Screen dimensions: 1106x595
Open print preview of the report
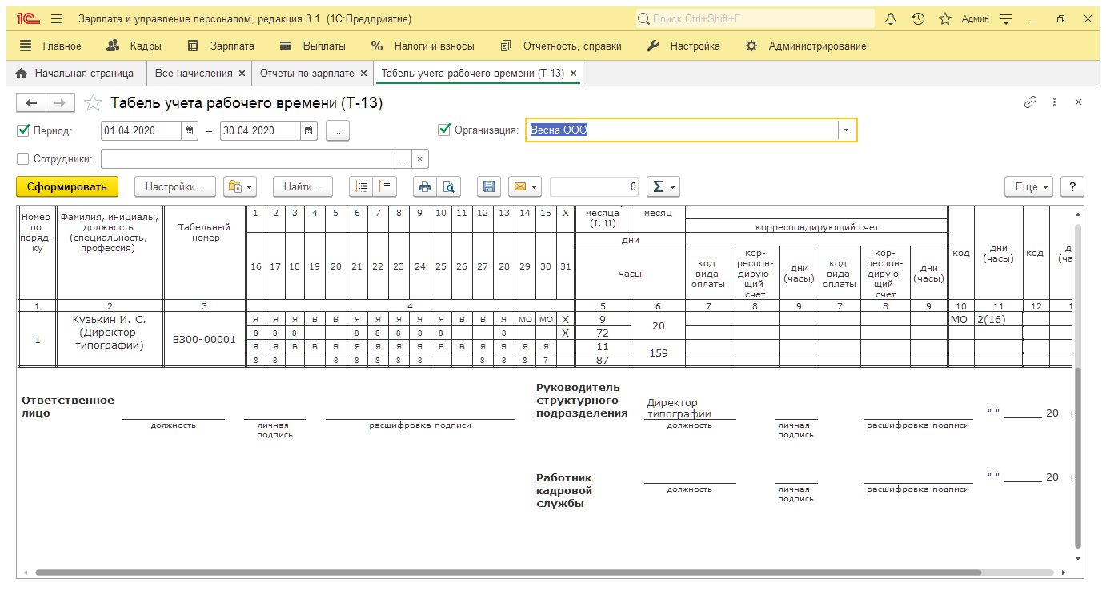coord(449,186)
